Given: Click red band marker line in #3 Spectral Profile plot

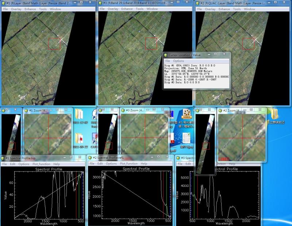Looking at the screenshot, I should coord(197,195).
